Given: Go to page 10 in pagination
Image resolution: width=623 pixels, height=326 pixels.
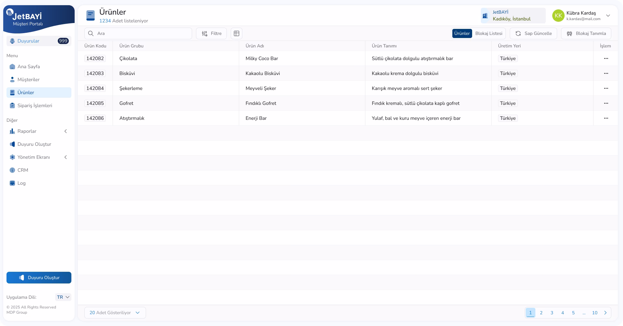Looking at the screenshot, I should [594, 313].
